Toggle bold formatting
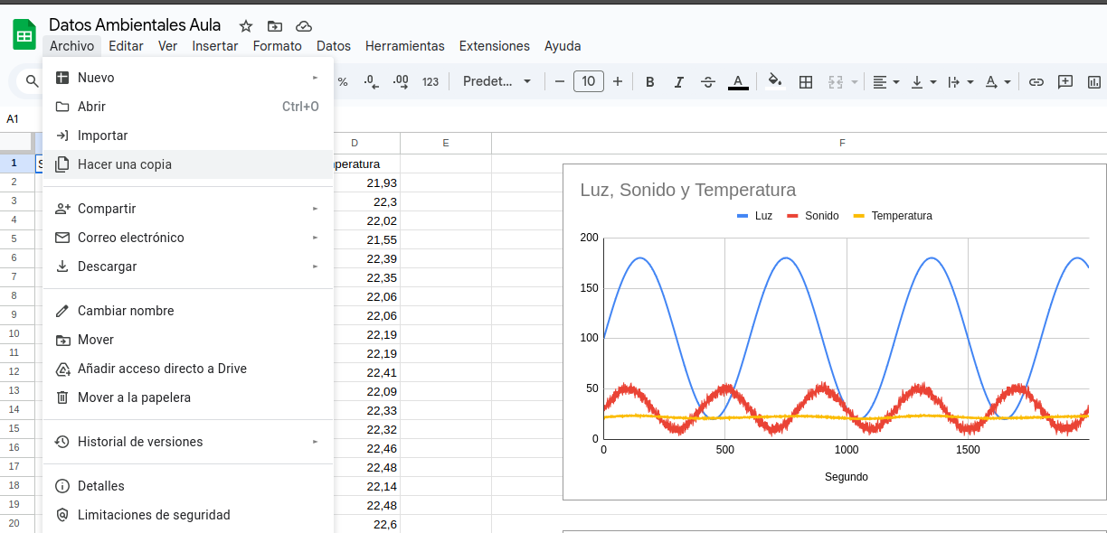 (649, 82)
